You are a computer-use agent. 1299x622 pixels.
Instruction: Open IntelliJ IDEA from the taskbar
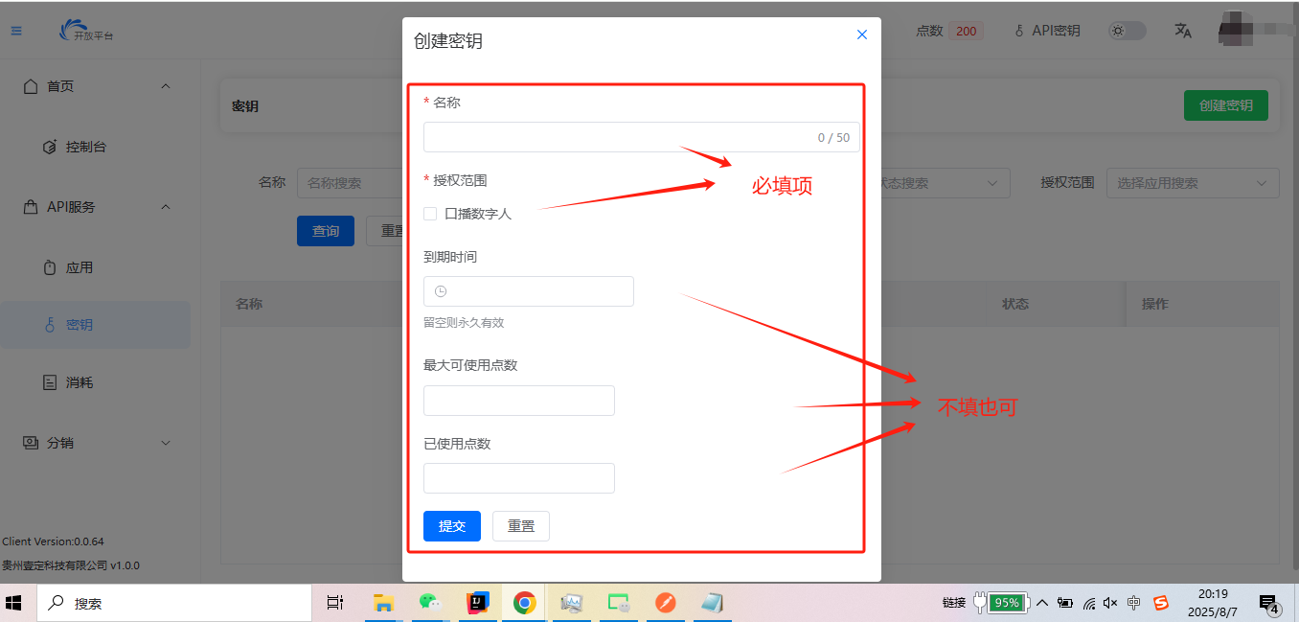pos(477,603)
